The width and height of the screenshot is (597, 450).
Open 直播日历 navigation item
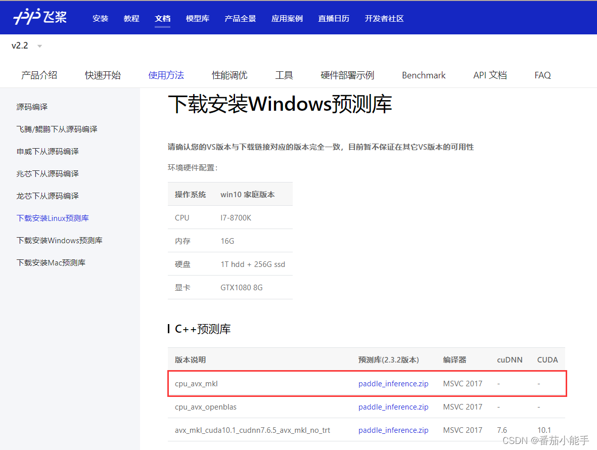334,18
